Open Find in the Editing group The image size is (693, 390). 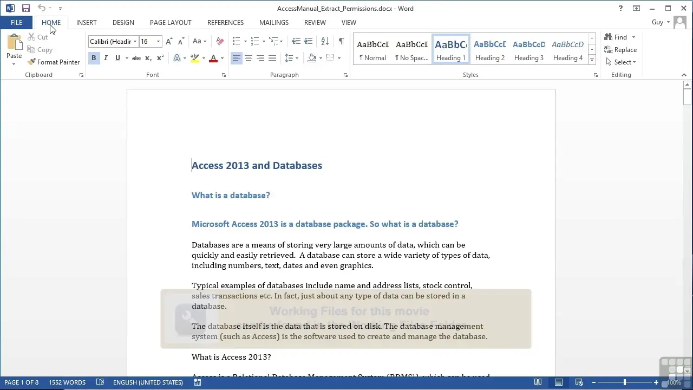tap(616, 37)
